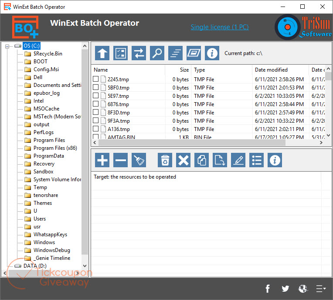This screenshot has width=333, height=300.
Task: Select the OS (C:) drive in tree
Action: coord(31,46)
